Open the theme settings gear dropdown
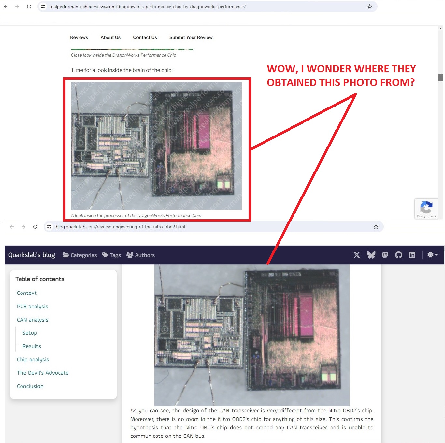This screenshot has height=443, width=445. [432, 255]
